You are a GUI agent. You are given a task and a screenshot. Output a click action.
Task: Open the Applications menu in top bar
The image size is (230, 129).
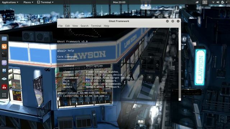(x=10, y=2)
